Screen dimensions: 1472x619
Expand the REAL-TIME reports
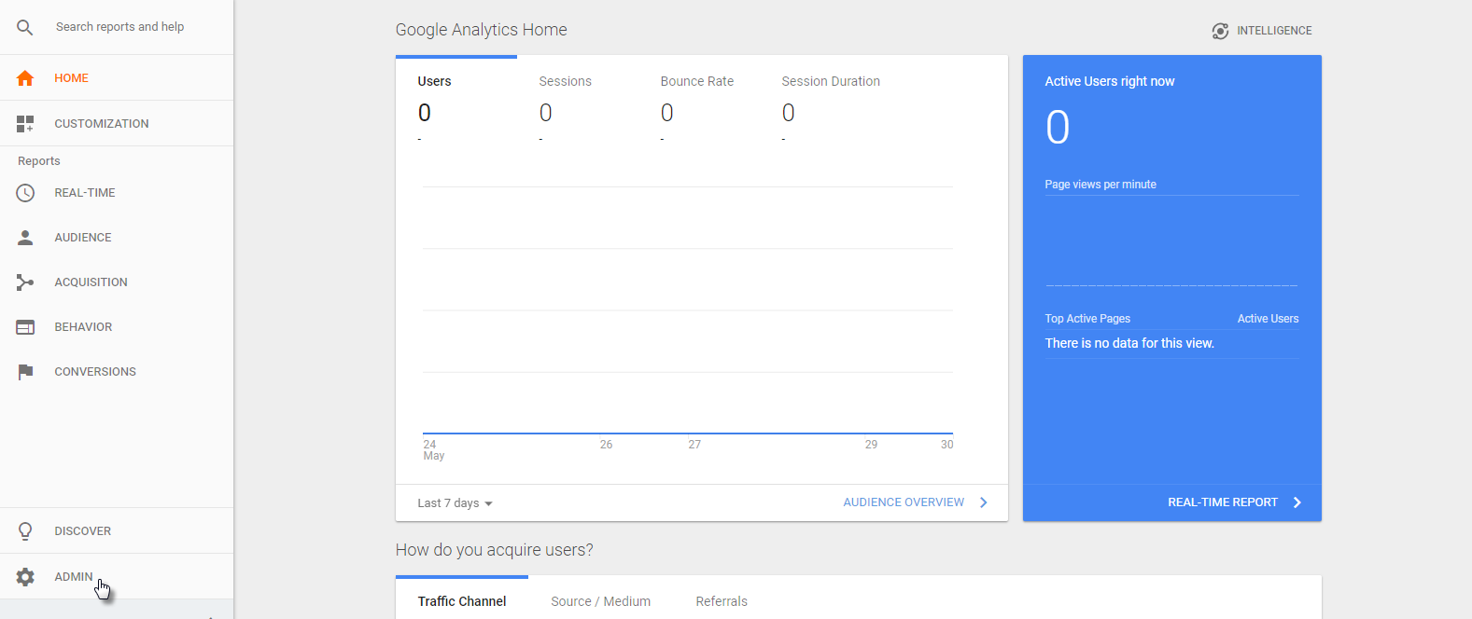(x=85, y=193)
